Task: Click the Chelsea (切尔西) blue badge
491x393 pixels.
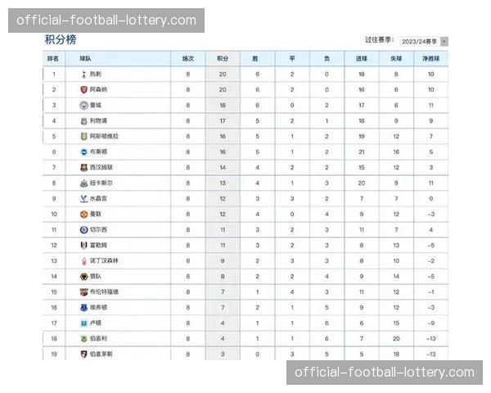Action: (x=83, y=230)
